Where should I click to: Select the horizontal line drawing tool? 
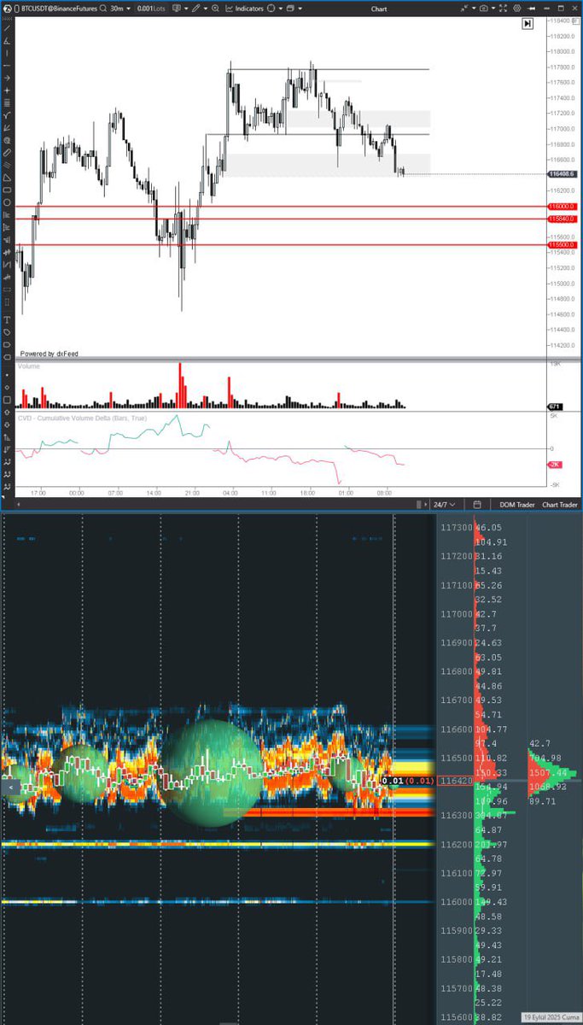coord(8,66)
